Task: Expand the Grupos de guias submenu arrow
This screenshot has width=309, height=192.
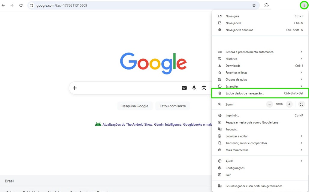Action: (301, 79)
